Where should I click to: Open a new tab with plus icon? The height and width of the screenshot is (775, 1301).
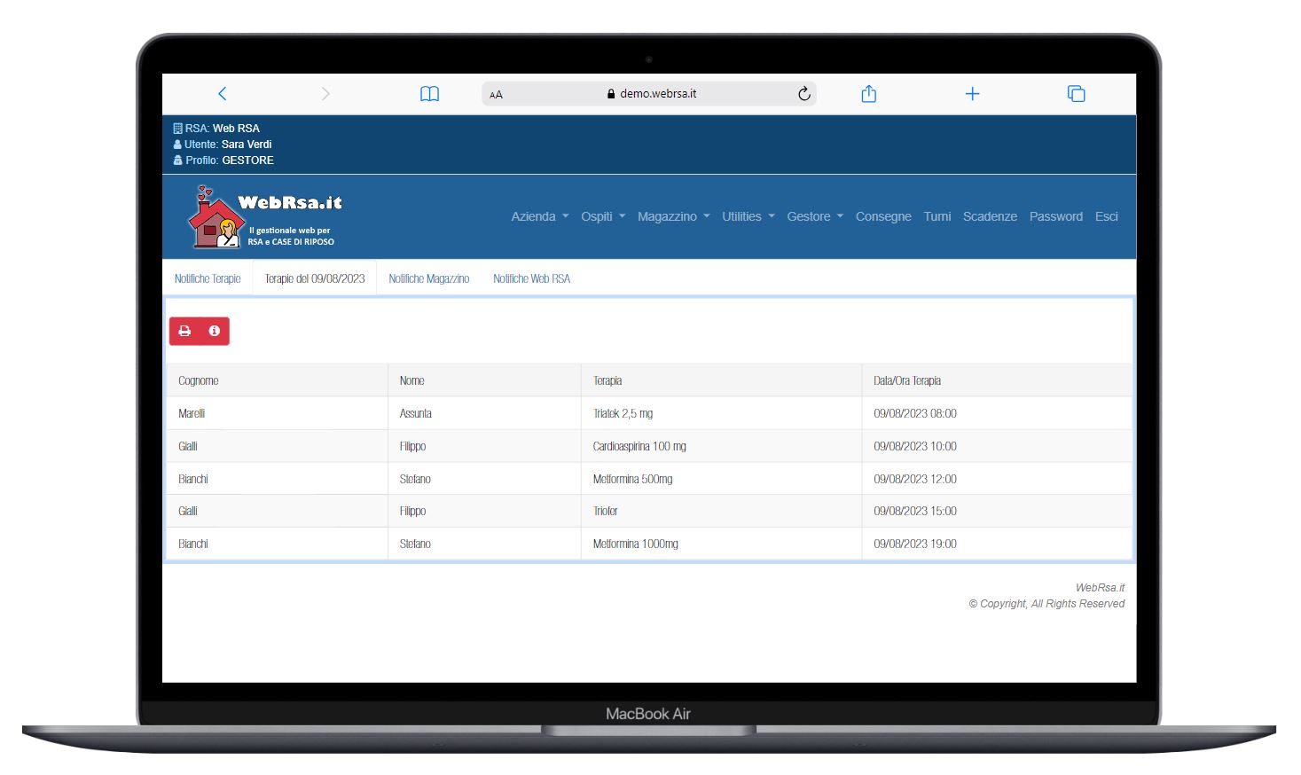coord(972,94)
